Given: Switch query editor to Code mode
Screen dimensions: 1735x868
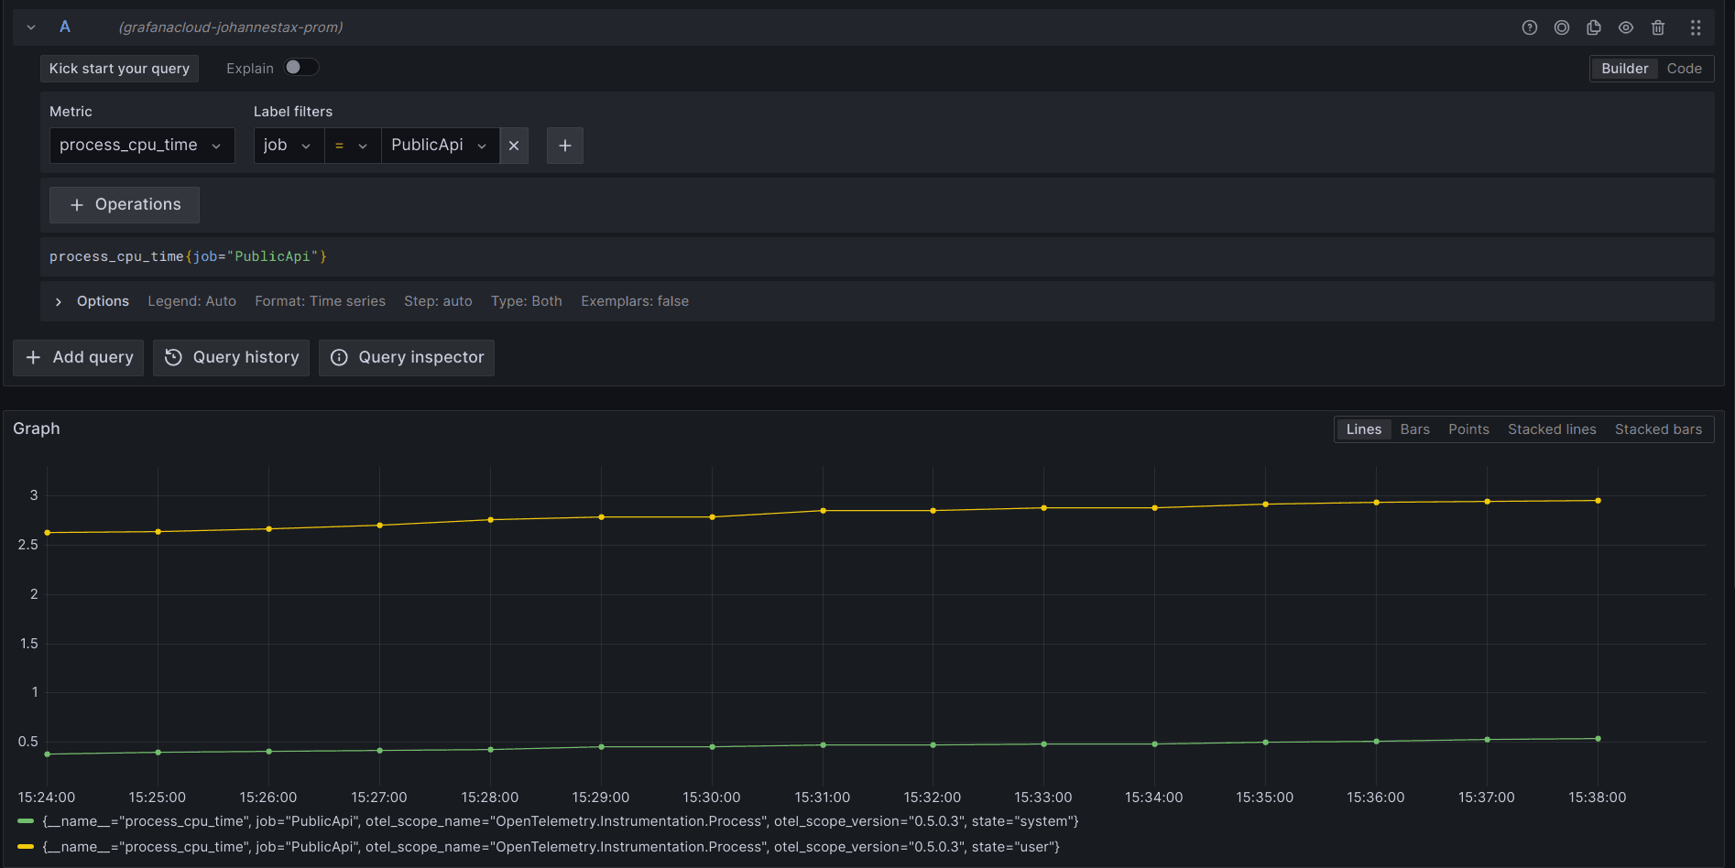Looking at the screenshot, I should click(x=1684, y=68).
